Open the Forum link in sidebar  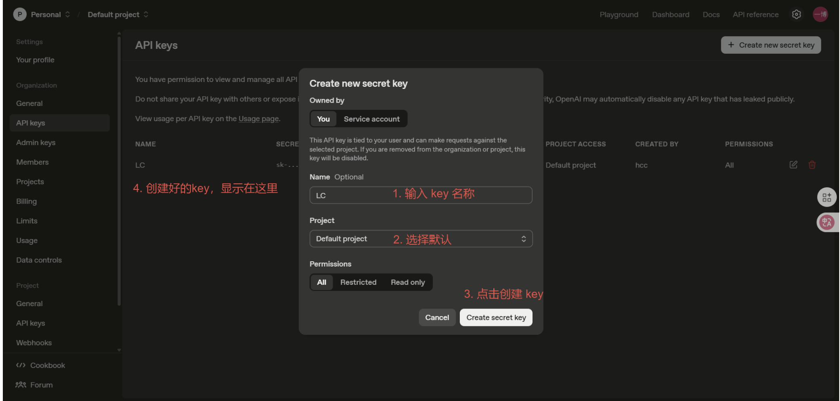pos(34,385)
